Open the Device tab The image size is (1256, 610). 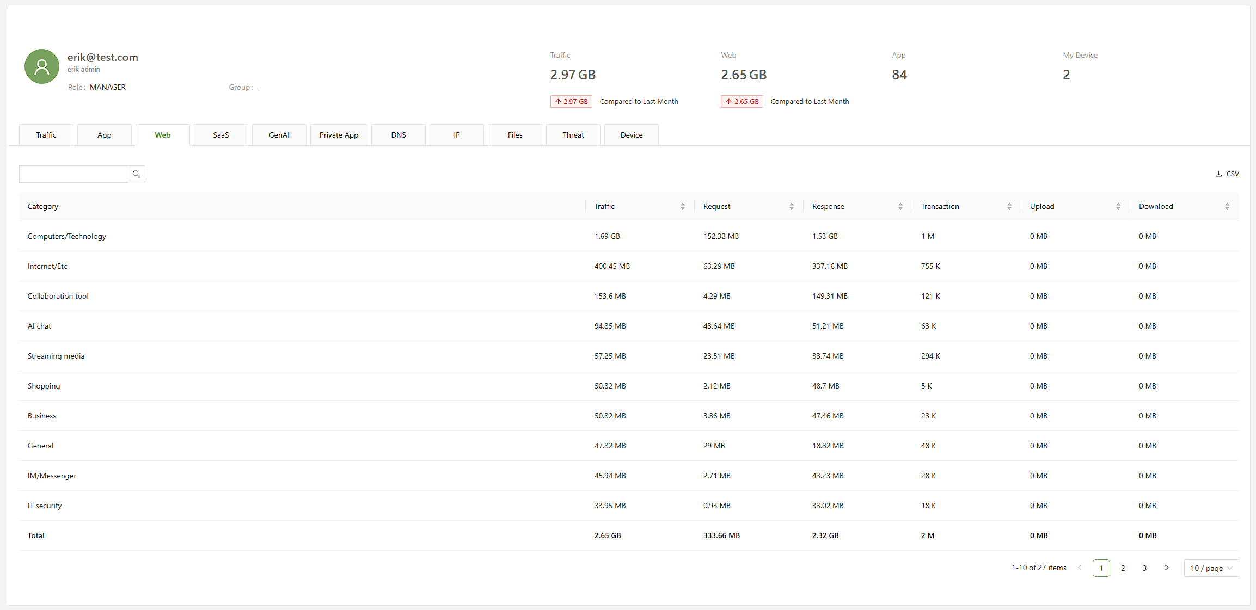click(632, 135)
